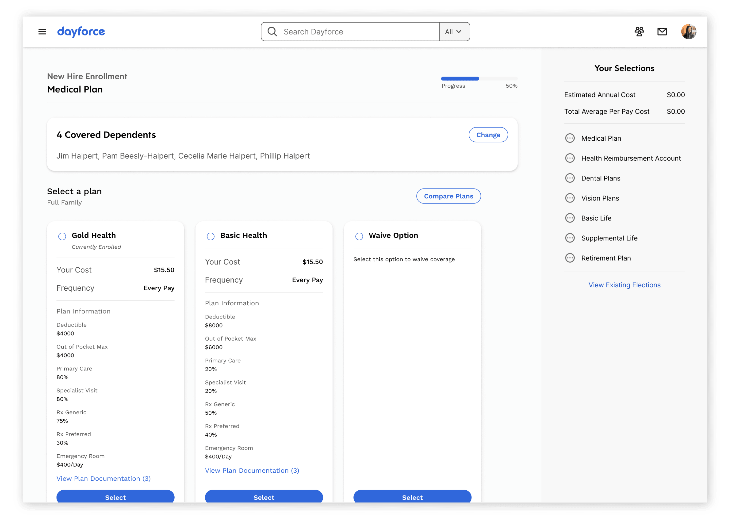View Plan Documentation for Basic Health
The width and height of the screenshot is (730, 519).
(252, 470)
